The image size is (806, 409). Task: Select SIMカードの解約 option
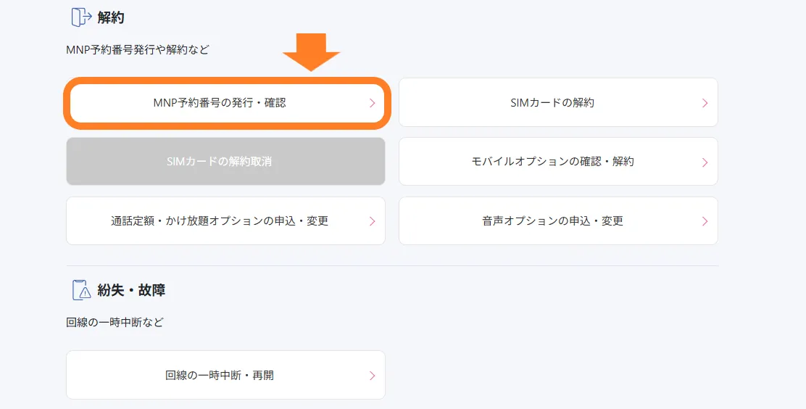[552, 103]
